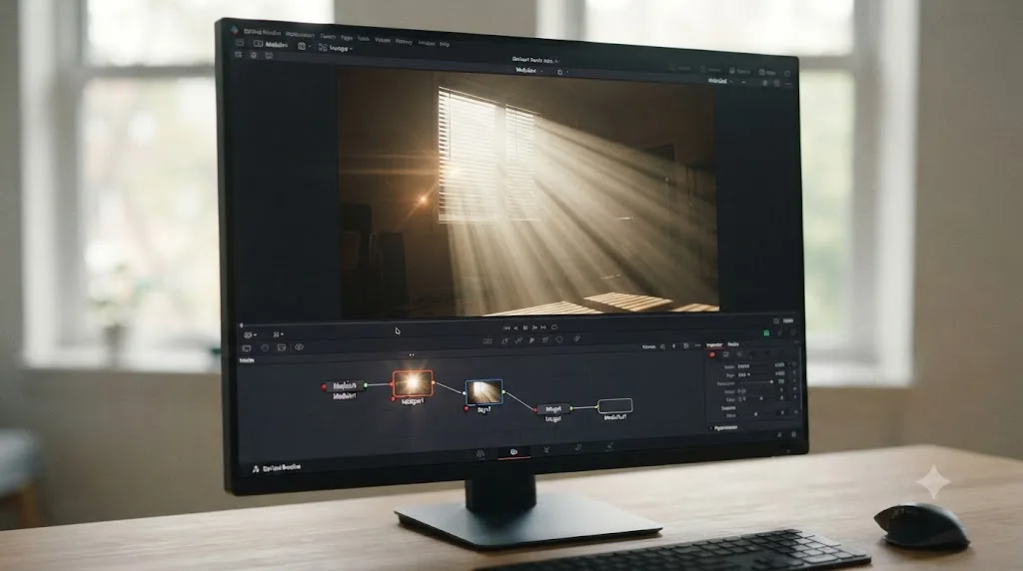1023x571 pixels.
Task: Open the active Fusion page icon underlined in red
Action: point(514,452)
